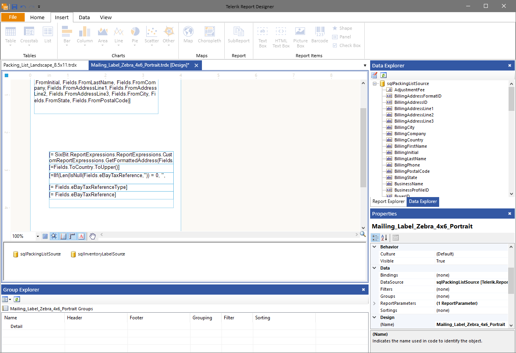This screenshot has height=353, width=516.
Task: Click the Undo arrow in the title bar
Action: pyautogui.click(x=23, y=7)
